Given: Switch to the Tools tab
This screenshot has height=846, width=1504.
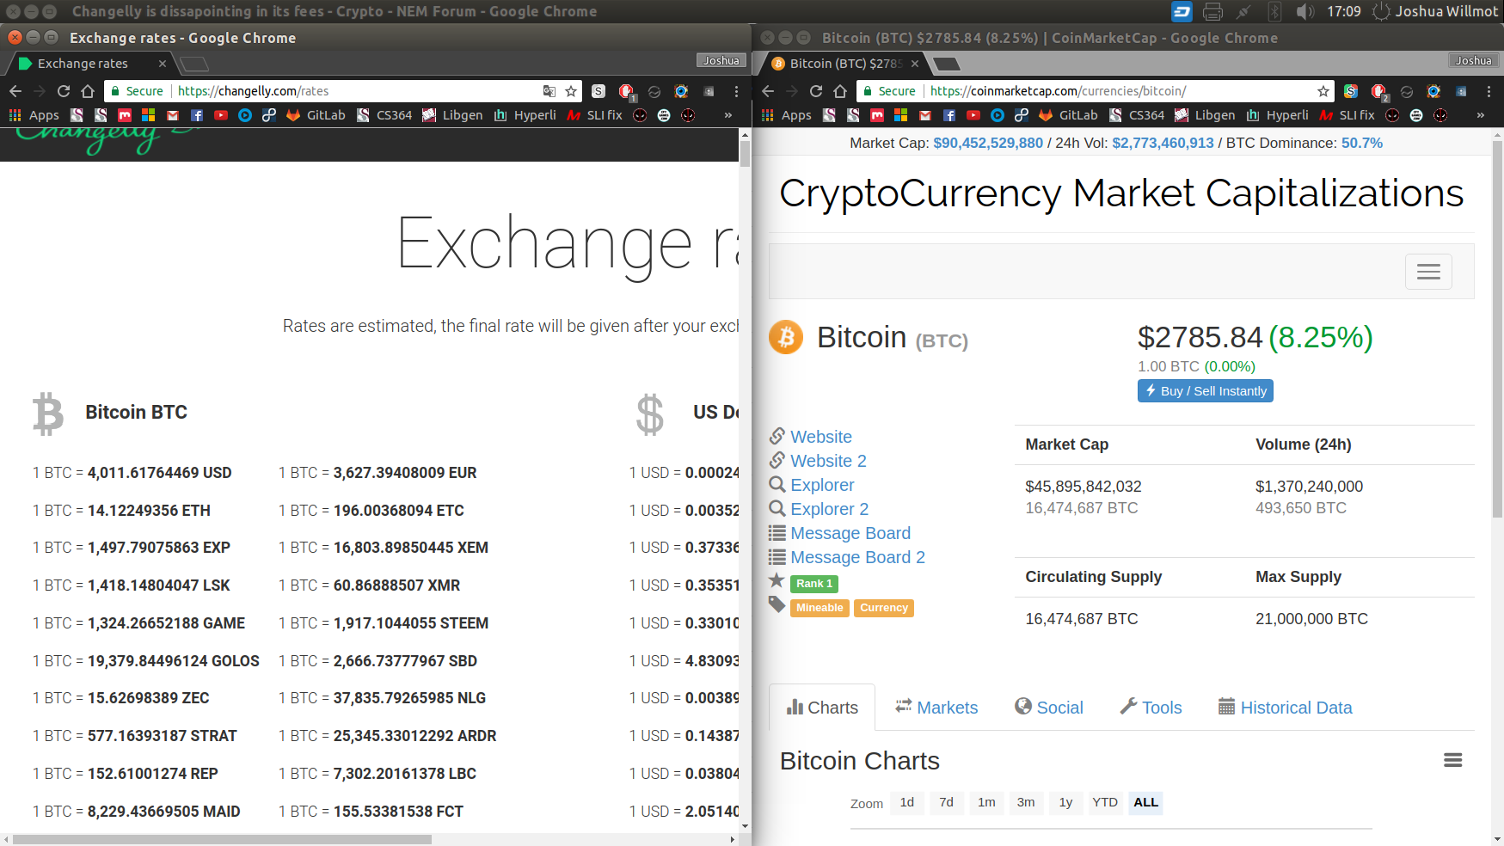Looking at the screenshot, I should (x=1151, y=708).
